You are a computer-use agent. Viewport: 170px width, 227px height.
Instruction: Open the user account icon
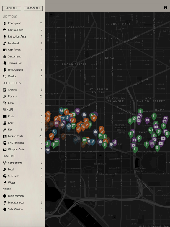point(165,7)
